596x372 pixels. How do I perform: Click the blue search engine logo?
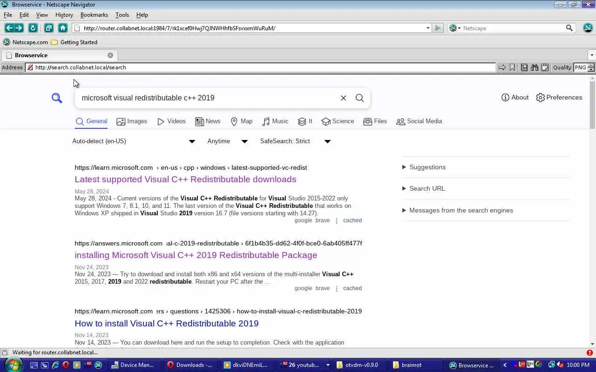57,98
